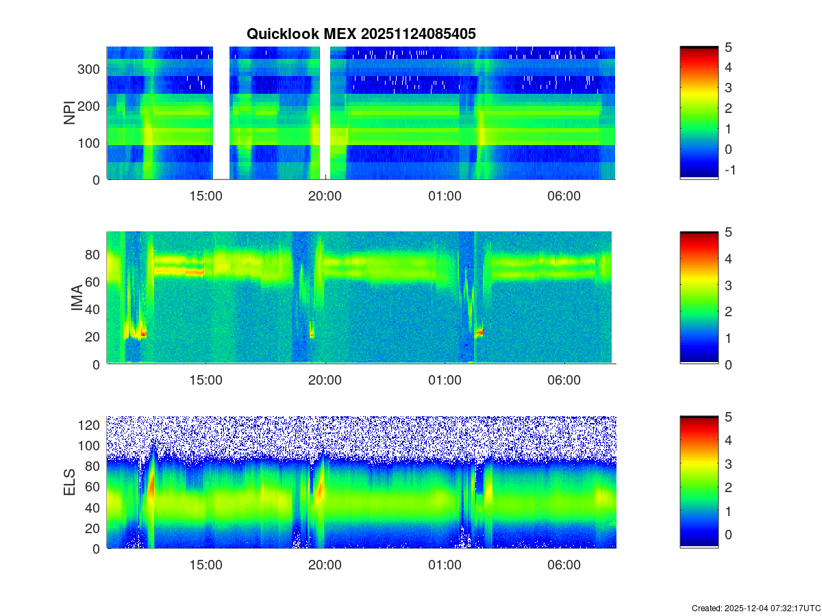Select the NPI y-axis label
822x616 pixels.
69,113
